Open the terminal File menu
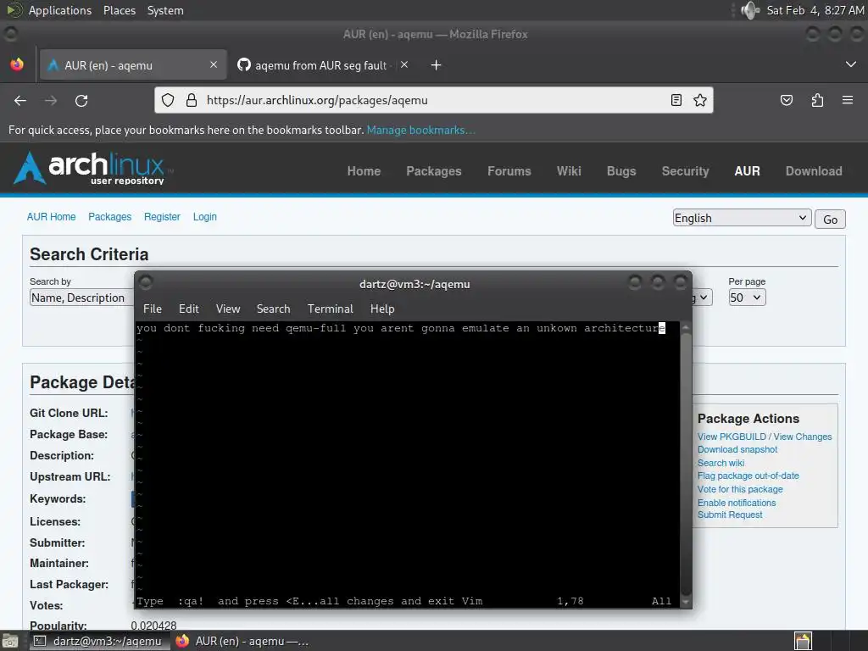This screenshot has width=868, height=651. (153, 309)
